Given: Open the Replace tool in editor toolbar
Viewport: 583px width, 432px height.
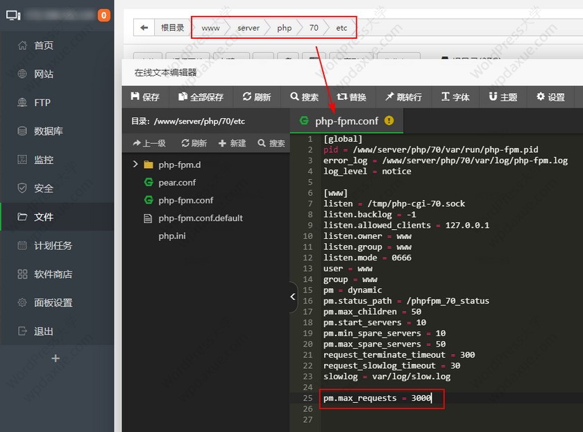Looking at the screenshot, I should [351, 97].
